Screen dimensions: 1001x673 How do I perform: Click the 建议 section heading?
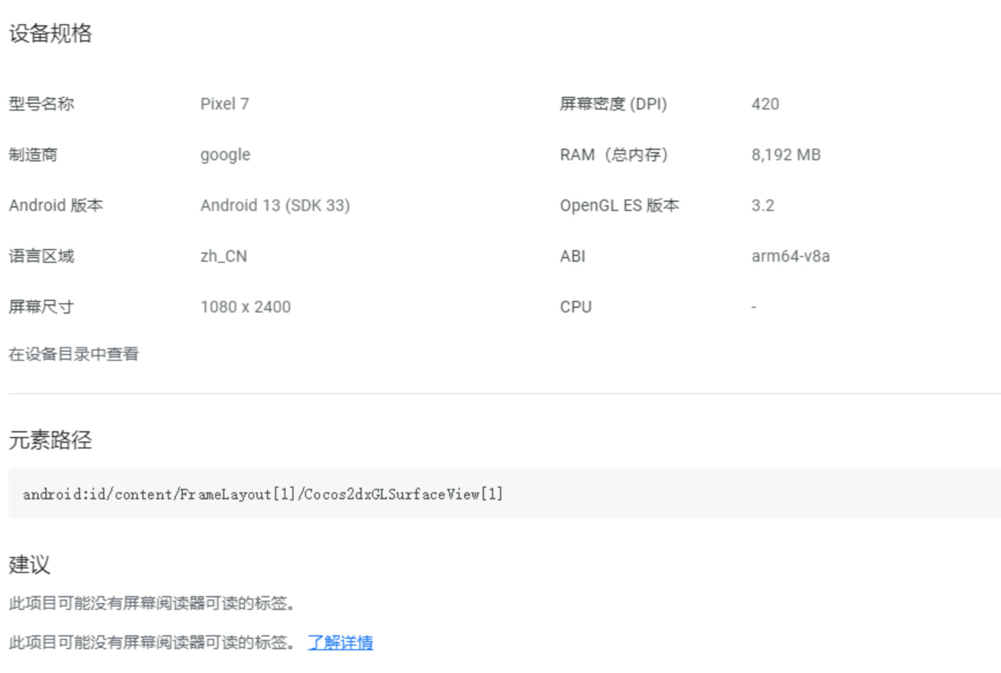(x=30, y=565)
